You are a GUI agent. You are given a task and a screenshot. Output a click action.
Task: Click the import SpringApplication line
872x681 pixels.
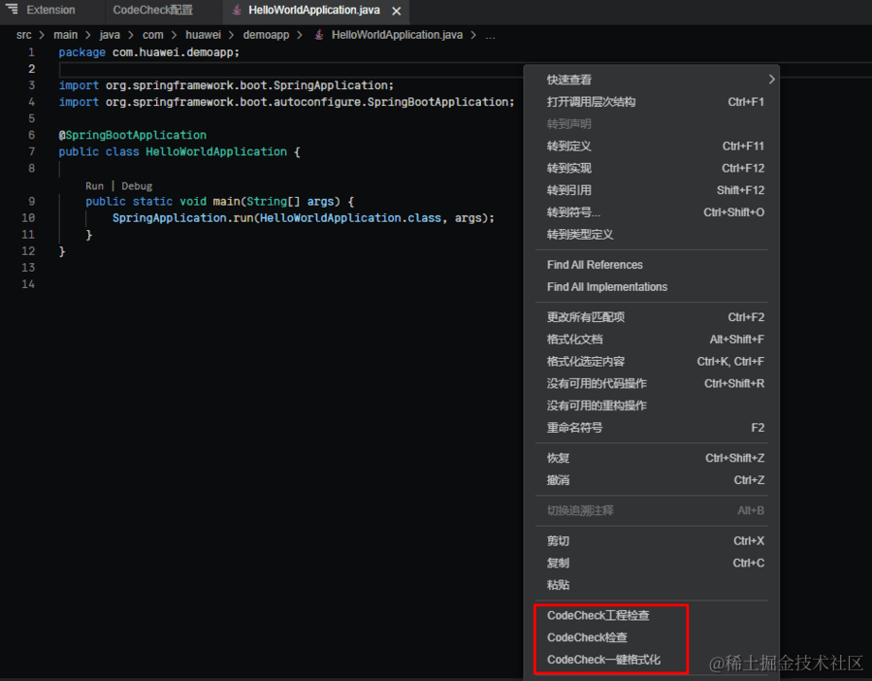(x=226, y=85)
